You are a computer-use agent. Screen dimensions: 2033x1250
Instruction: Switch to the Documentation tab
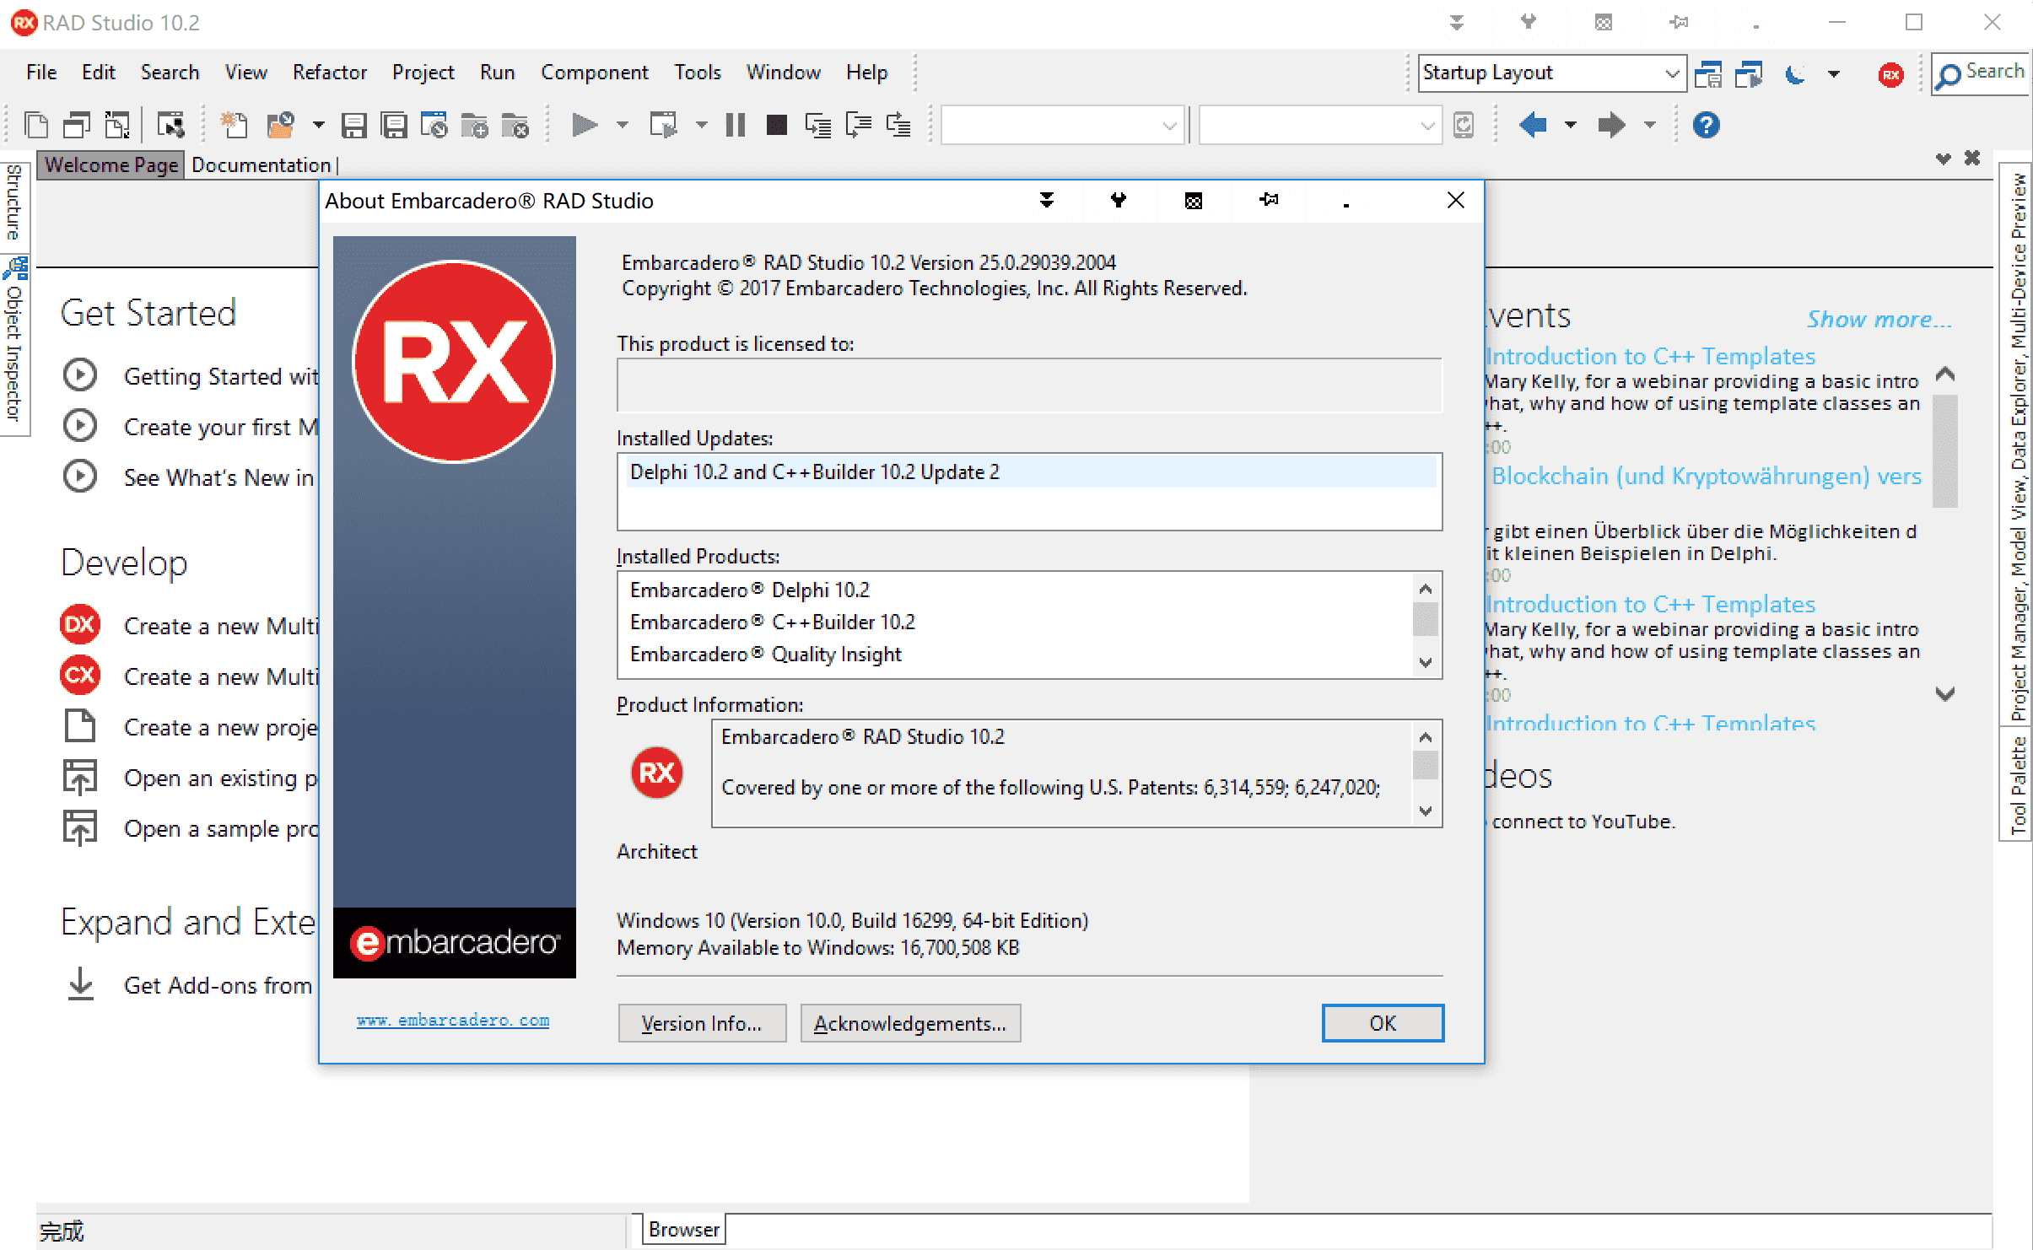point(261,164)
